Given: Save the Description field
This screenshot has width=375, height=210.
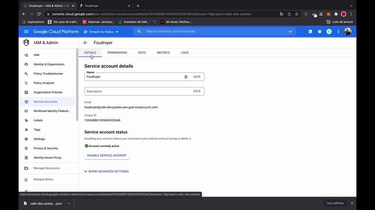Looking at the screenshot, I should click(x=197, y=91).
